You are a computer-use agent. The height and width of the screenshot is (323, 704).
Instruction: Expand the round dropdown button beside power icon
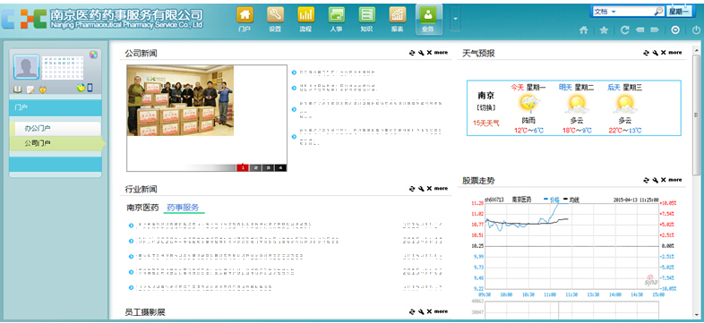click(675, 30)
